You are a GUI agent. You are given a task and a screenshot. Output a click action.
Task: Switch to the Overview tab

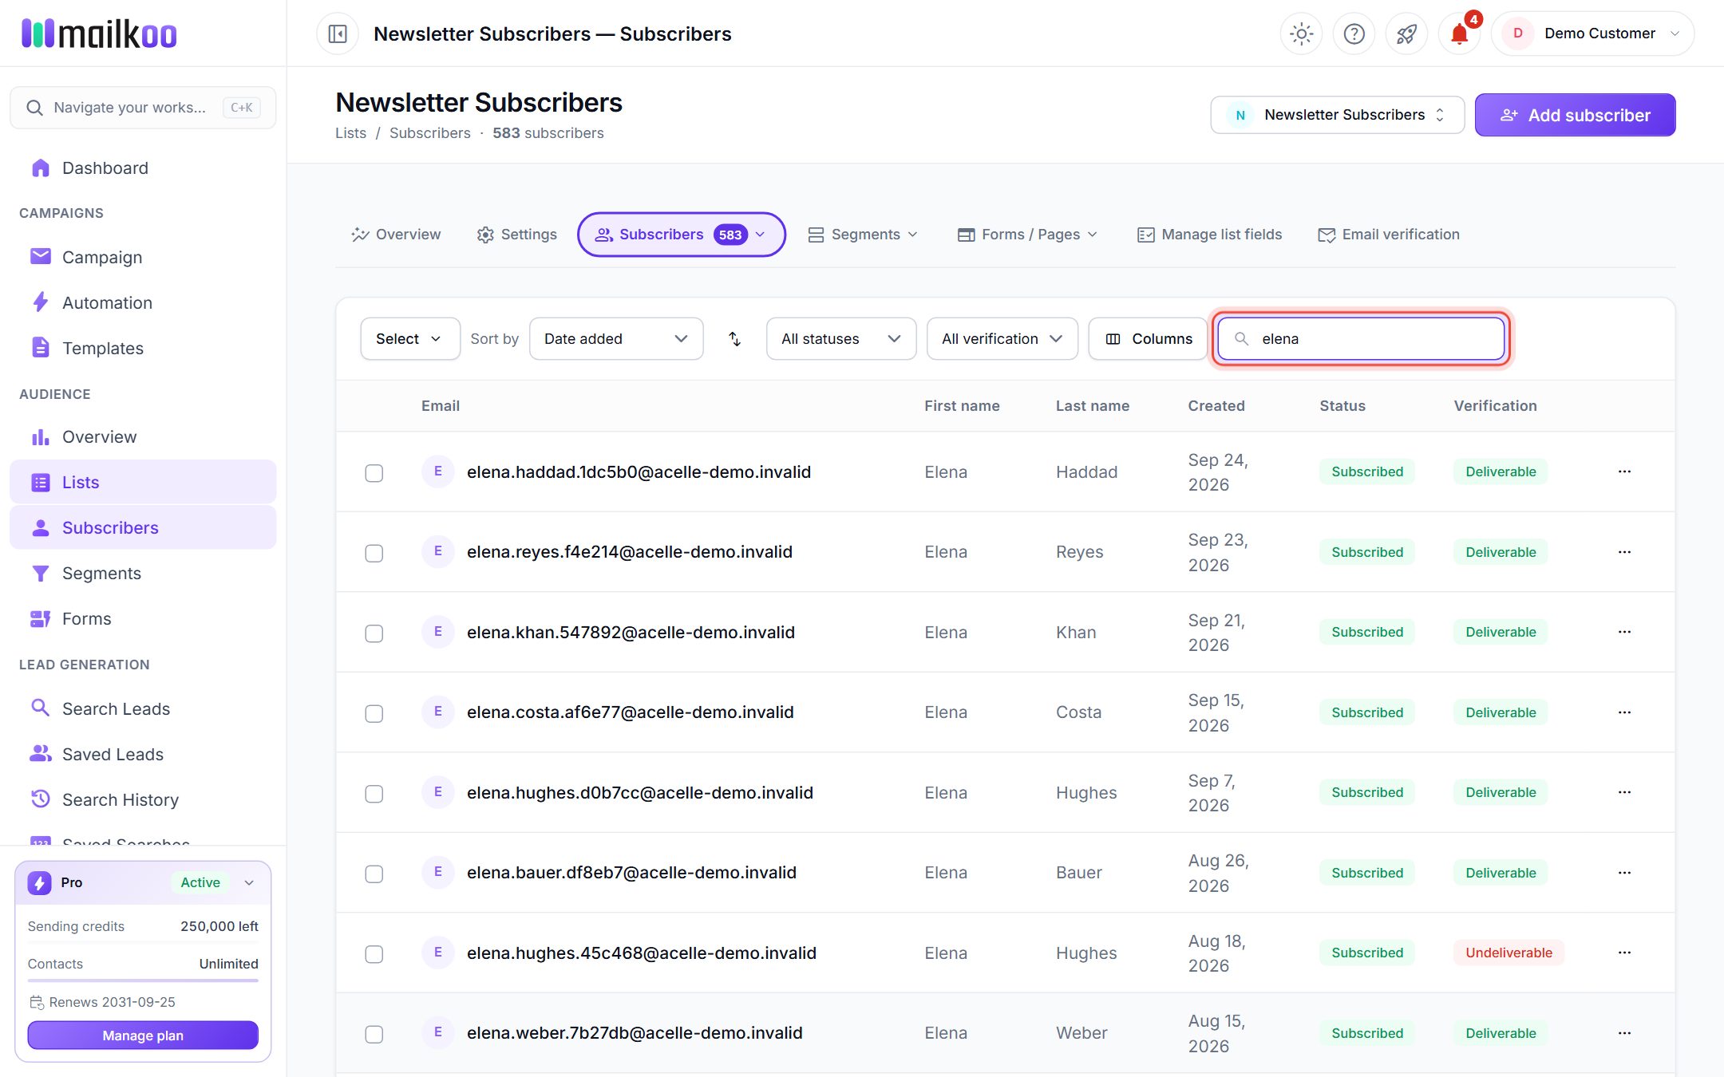click(396, 235)
